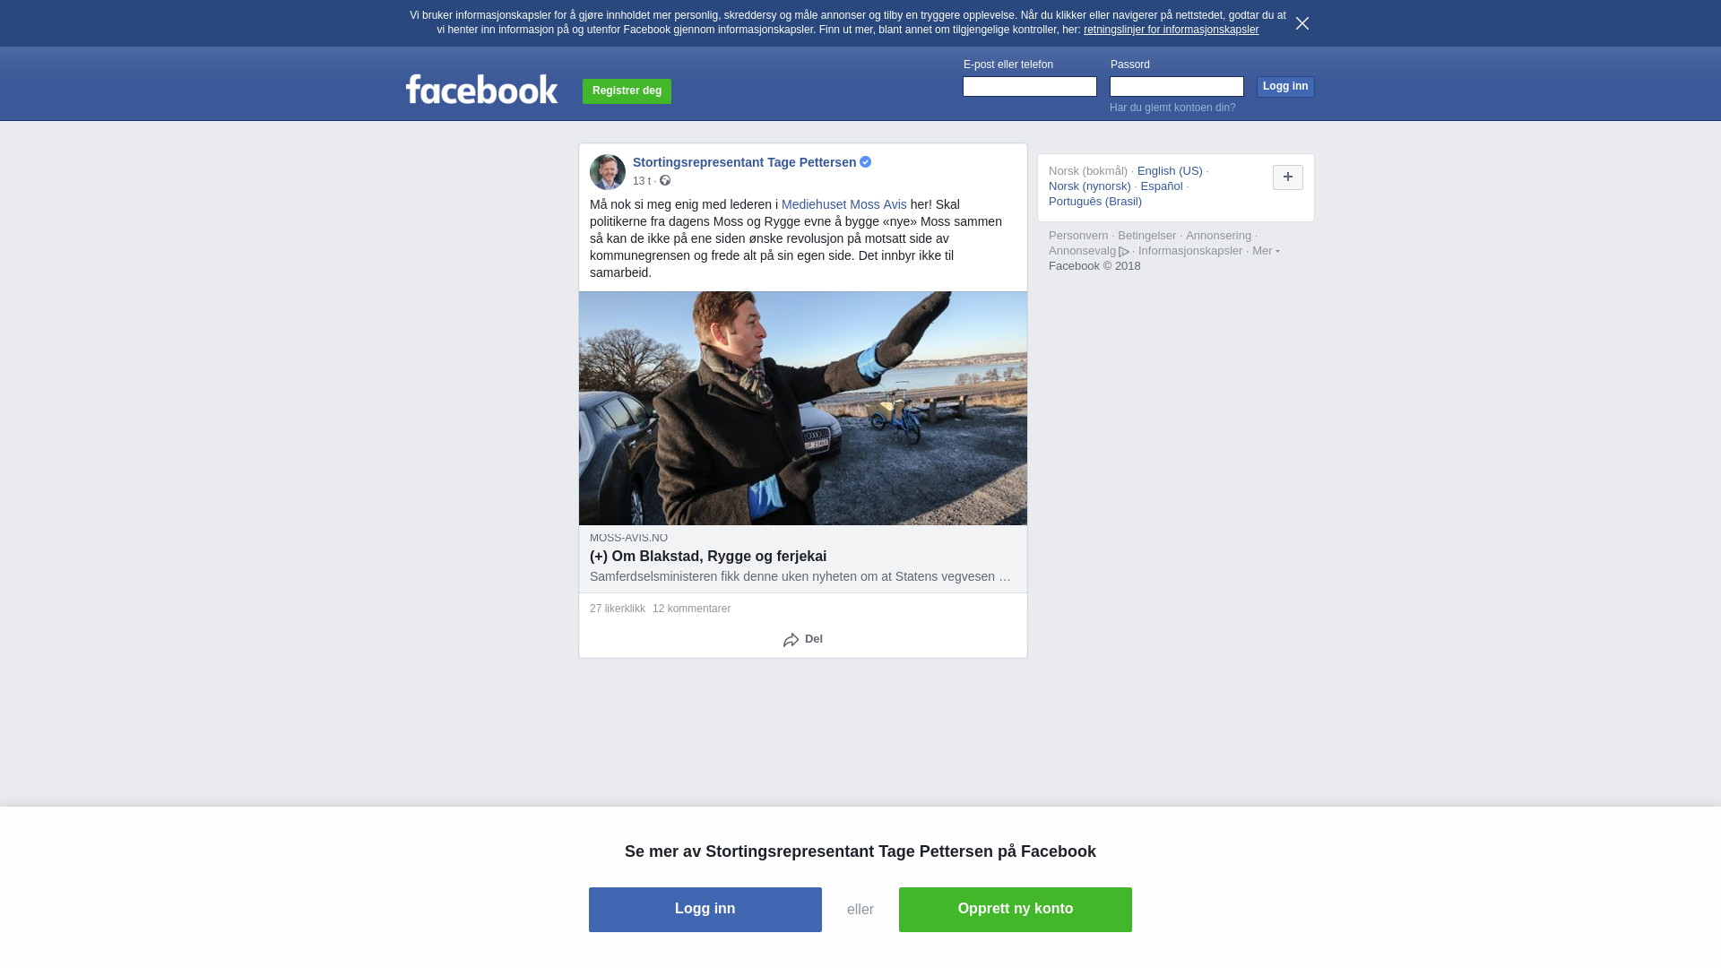Click the Registrer deg button
Image resolution: width=1721 pixels, height=968 pixels.
point(627,91)
